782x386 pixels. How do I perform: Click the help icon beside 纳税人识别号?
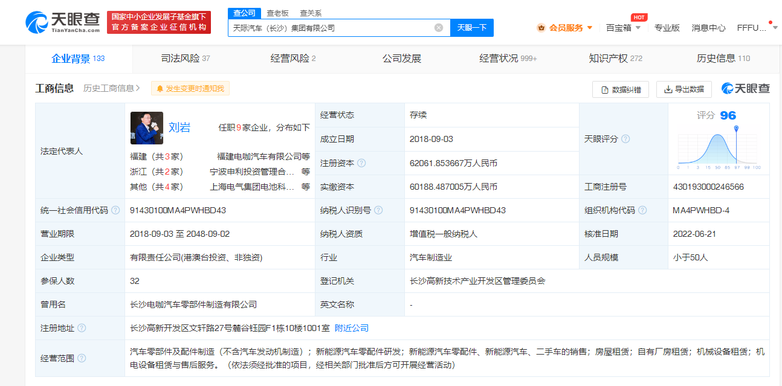point(378,210)
